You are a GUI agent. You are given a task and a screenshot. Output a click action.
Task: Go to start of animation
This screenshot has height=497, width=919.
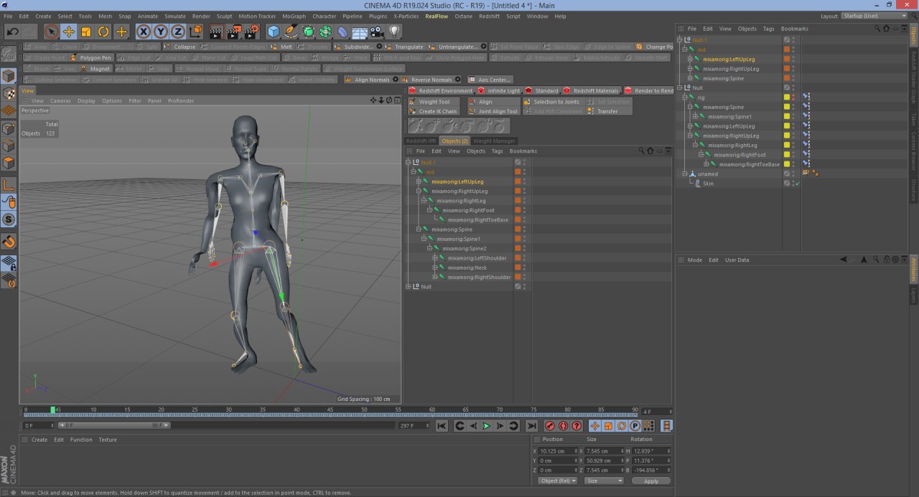(x=442, y=426)
